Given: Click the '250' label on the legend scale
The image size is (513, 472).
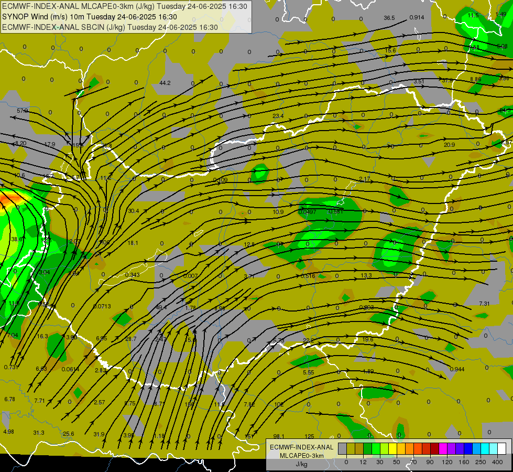Looking at the screenshot, I should (481, 462).
